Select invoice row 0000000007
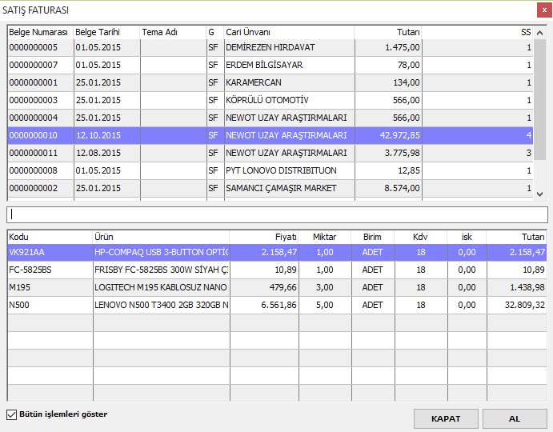The image size is (553, 432). (270, 66)
